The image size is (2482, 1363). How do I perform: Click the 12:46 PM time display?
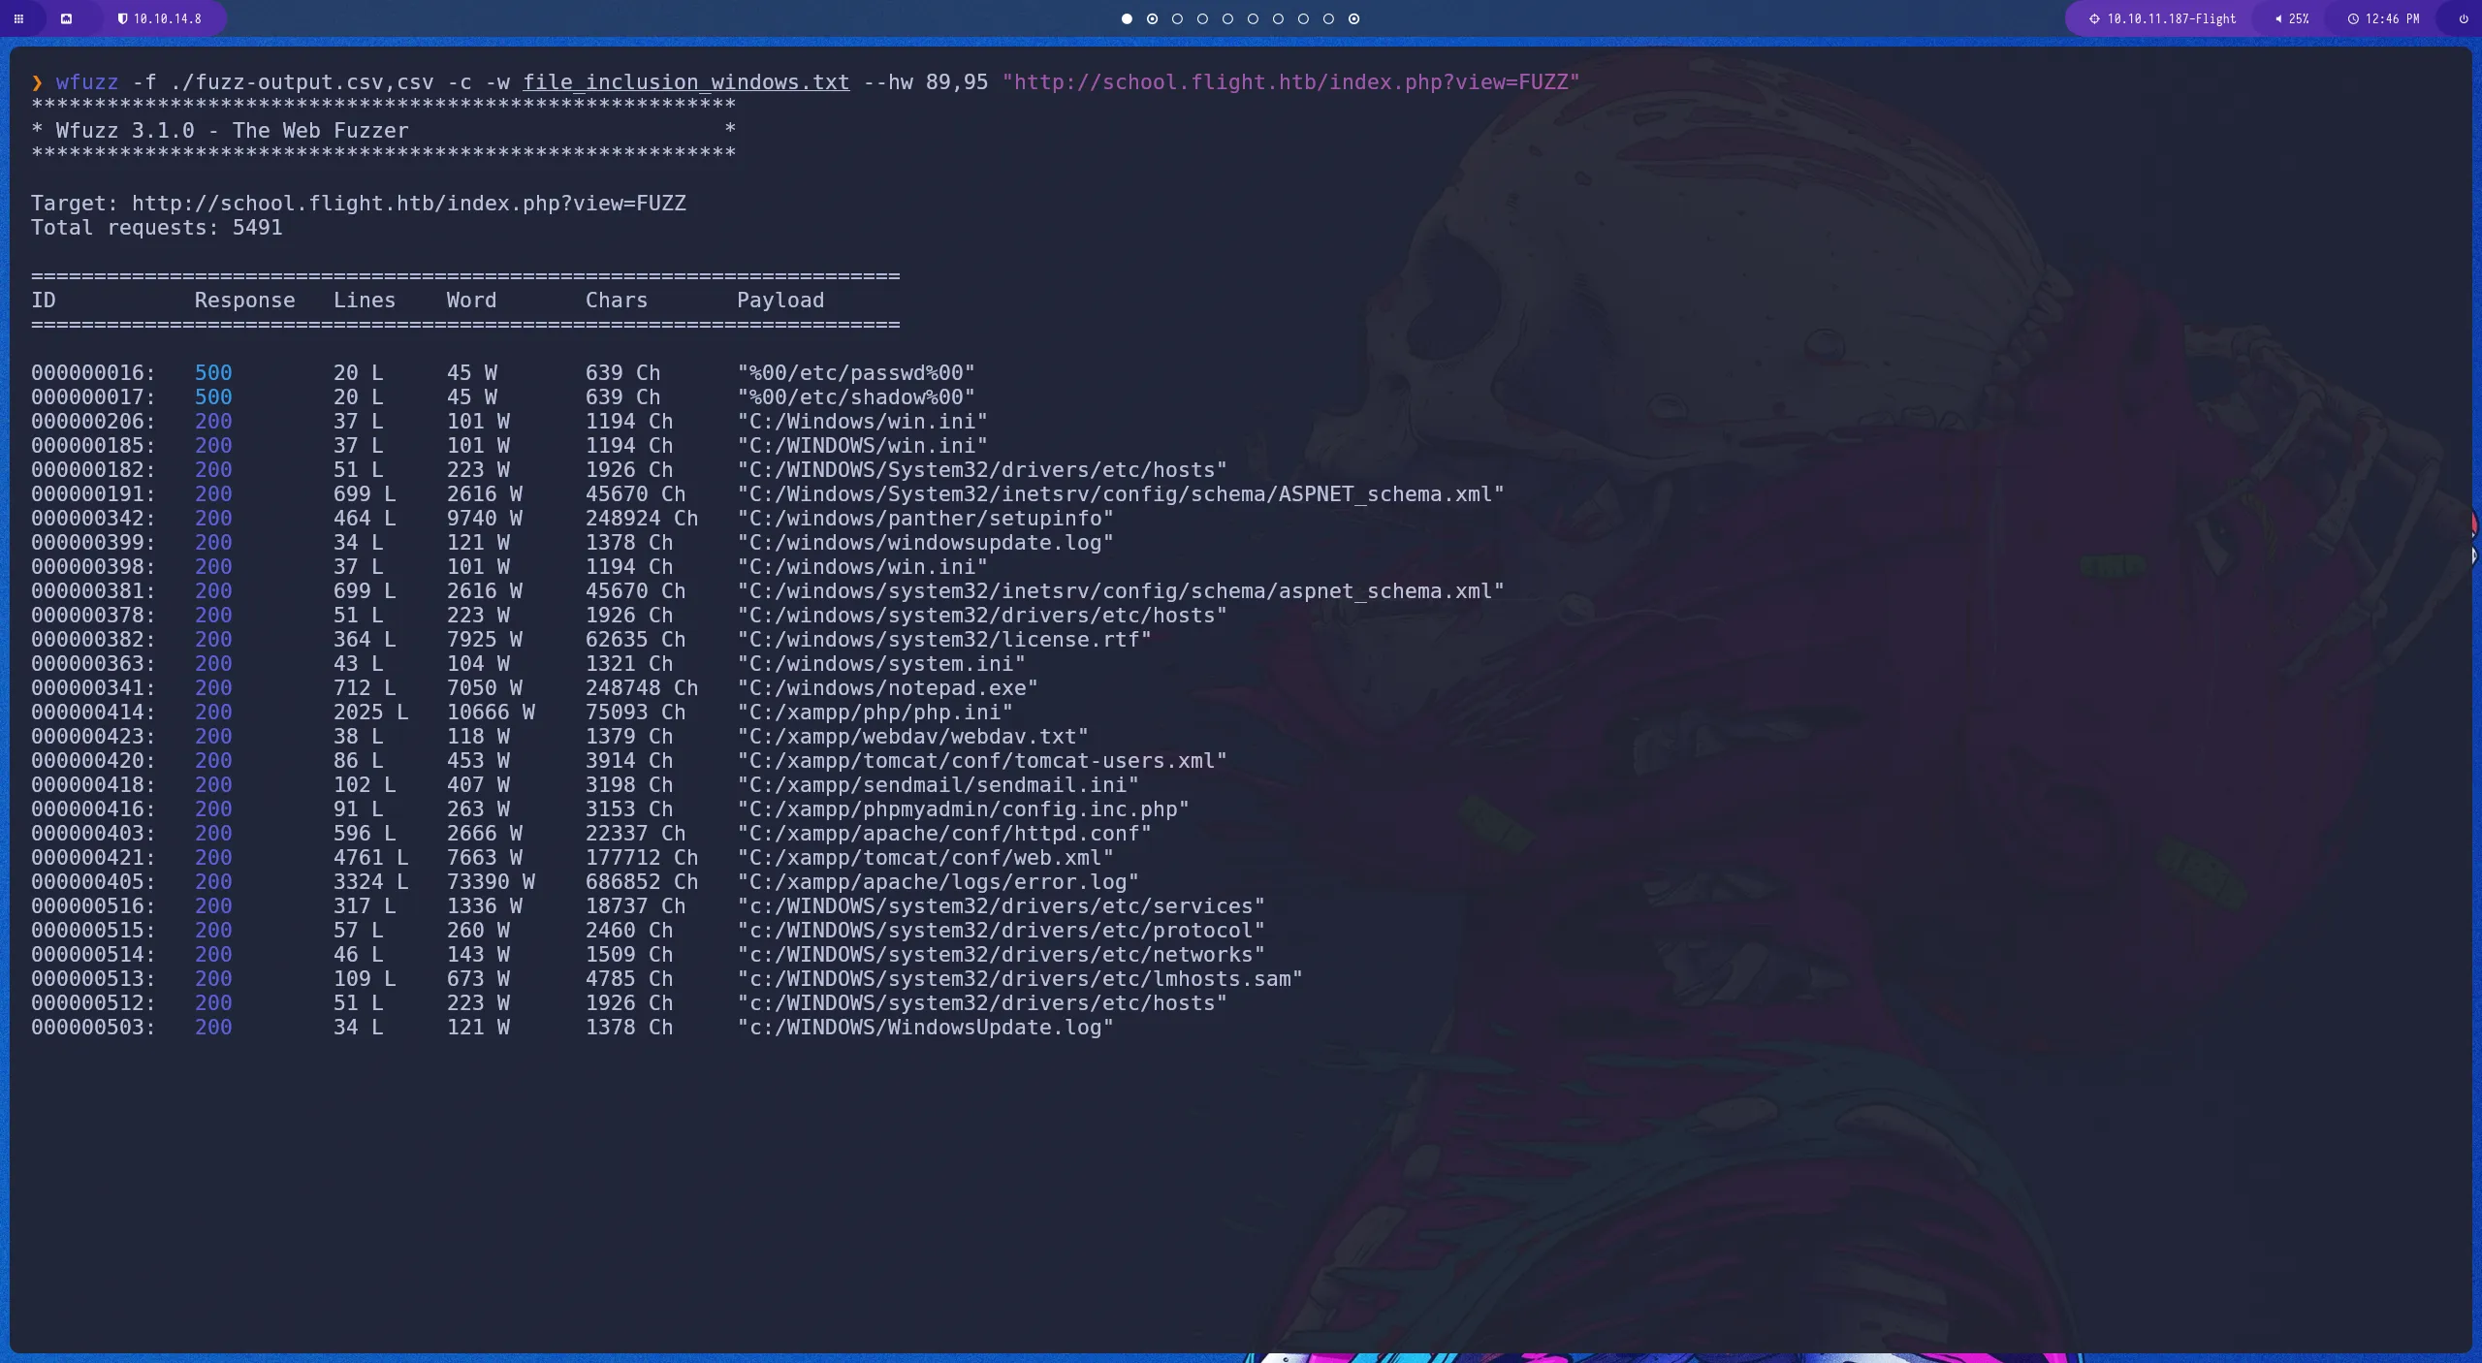coord(2392,18)
